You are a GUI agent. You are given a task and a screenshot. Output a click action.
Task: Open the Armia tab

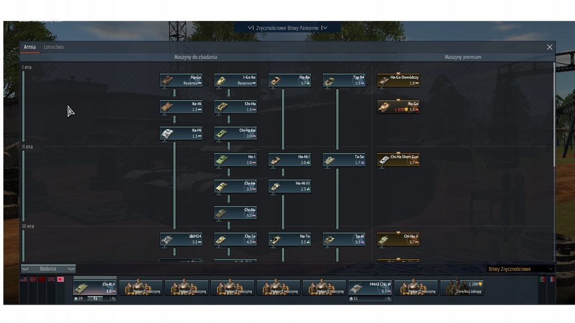(x=30, y=47)
